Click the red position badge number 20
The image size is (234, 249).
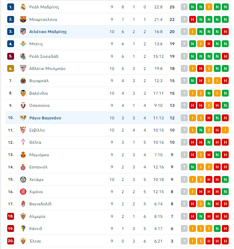tap(11, 241)
